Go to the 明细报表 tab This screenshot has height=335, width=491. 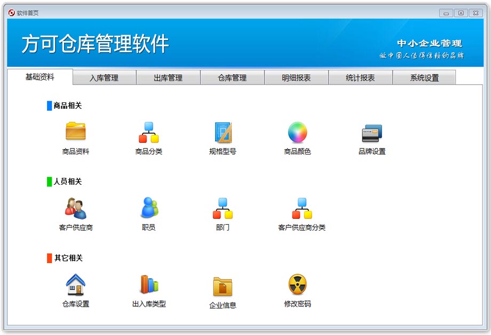pyautogui.click(x=296, y=78)
